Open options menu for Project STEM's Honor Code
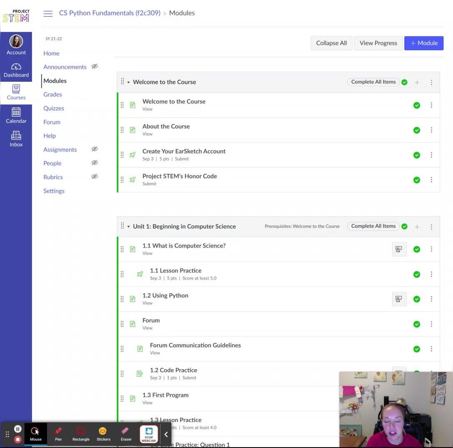This screenshot has width=453, height=448. click(431, 180)
